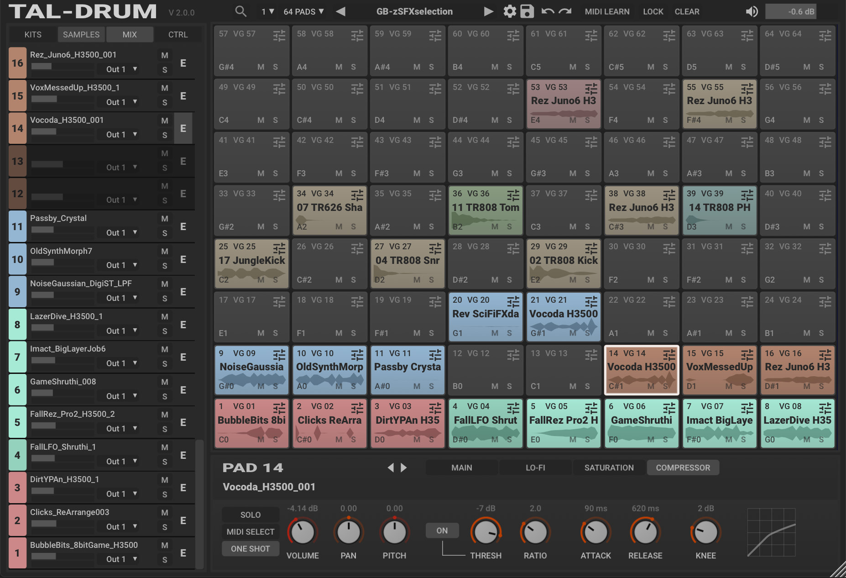The image size is (846, 578).
Task: Go to next pad with right arrow
Action: click(404, 468)
